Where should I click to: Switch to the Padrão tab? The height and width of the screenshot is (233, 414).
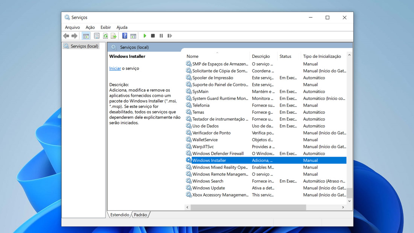click(x=140, y=215)
